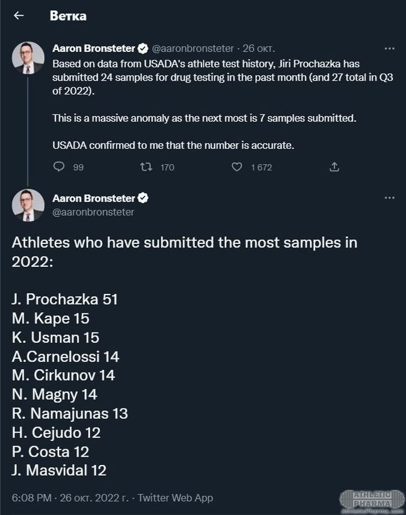The width and height of the screenshot is (406, 515).
Task: Click the Ветка header title
Action: 68,16
